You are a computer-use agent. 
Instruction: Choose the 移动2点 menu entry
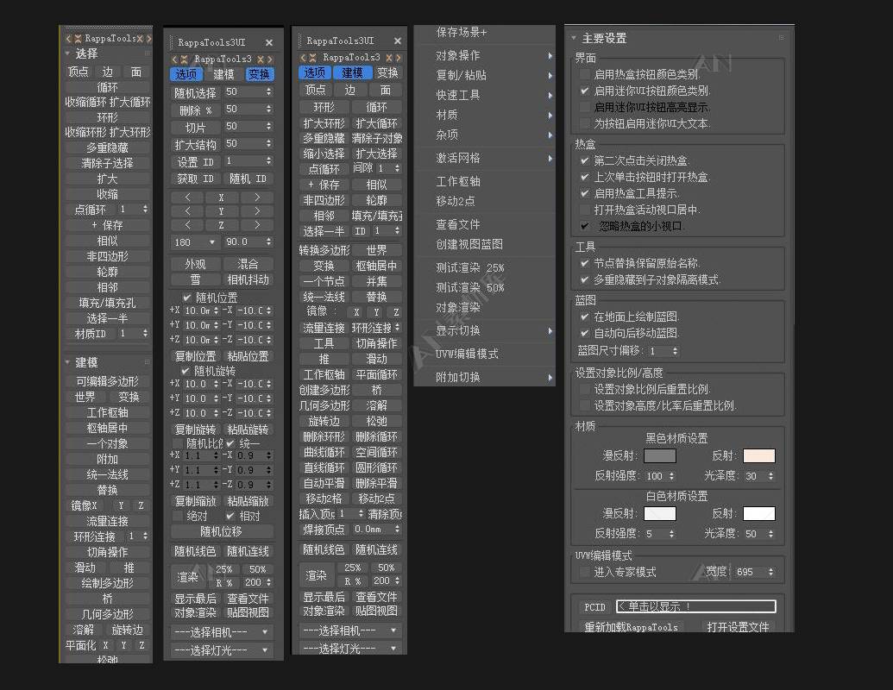pos(455,201)
